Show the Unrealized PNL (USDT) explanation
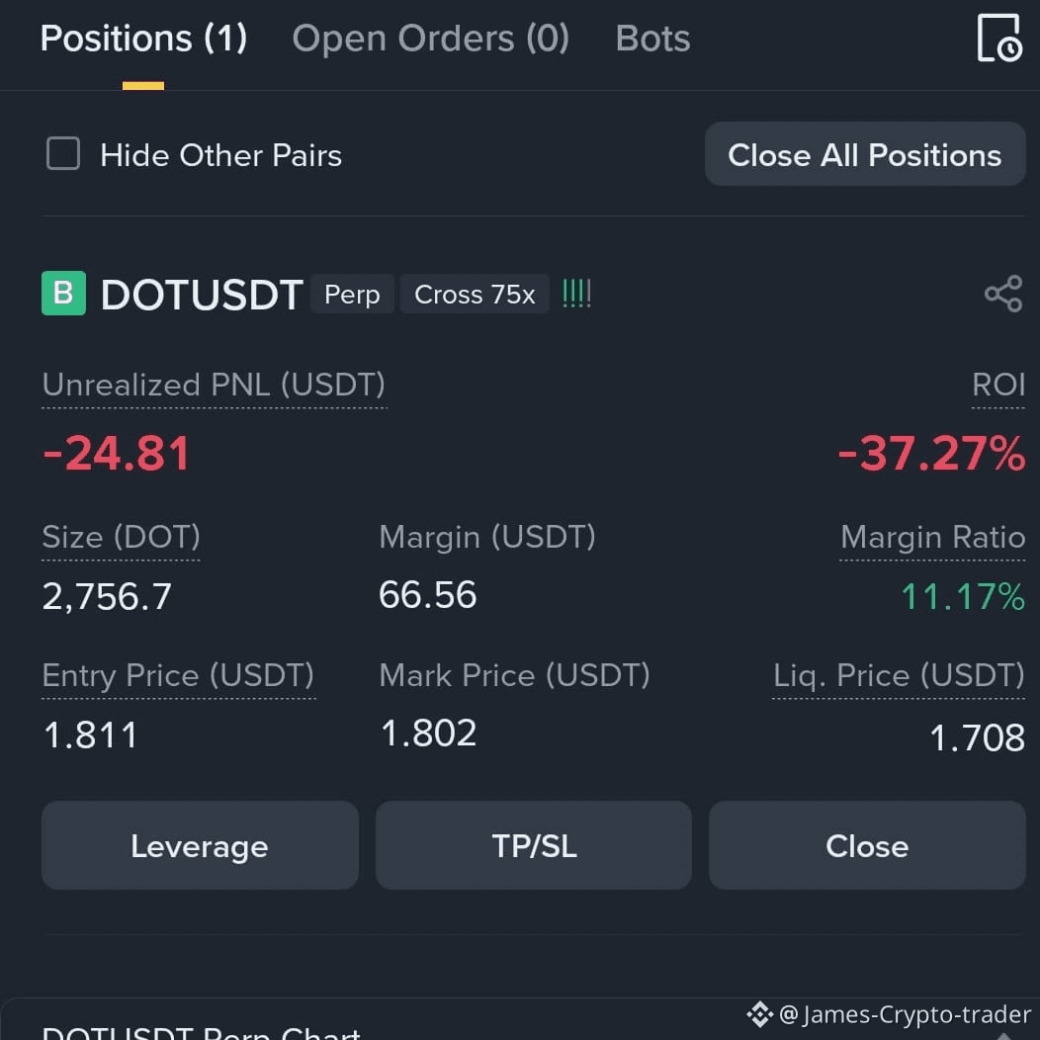1040x1040 pixels. point(214,386)
